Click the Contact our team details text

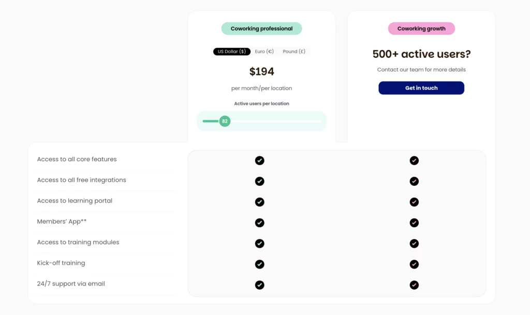coord(421,69)
